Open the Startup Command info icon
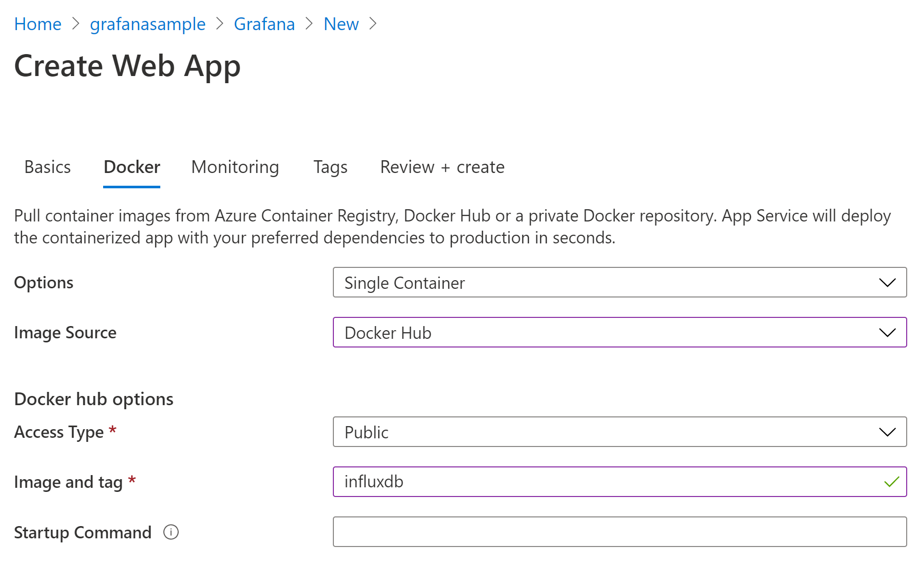Screen dimensions: 922x571 point(171,532)
